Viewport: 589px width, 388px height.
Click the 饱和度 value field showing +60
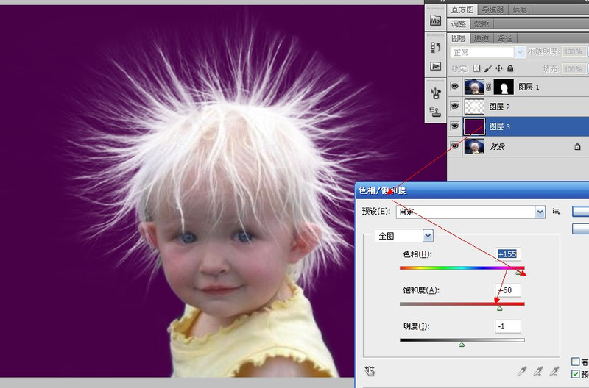pyautogui.click(x=508, y=290)
